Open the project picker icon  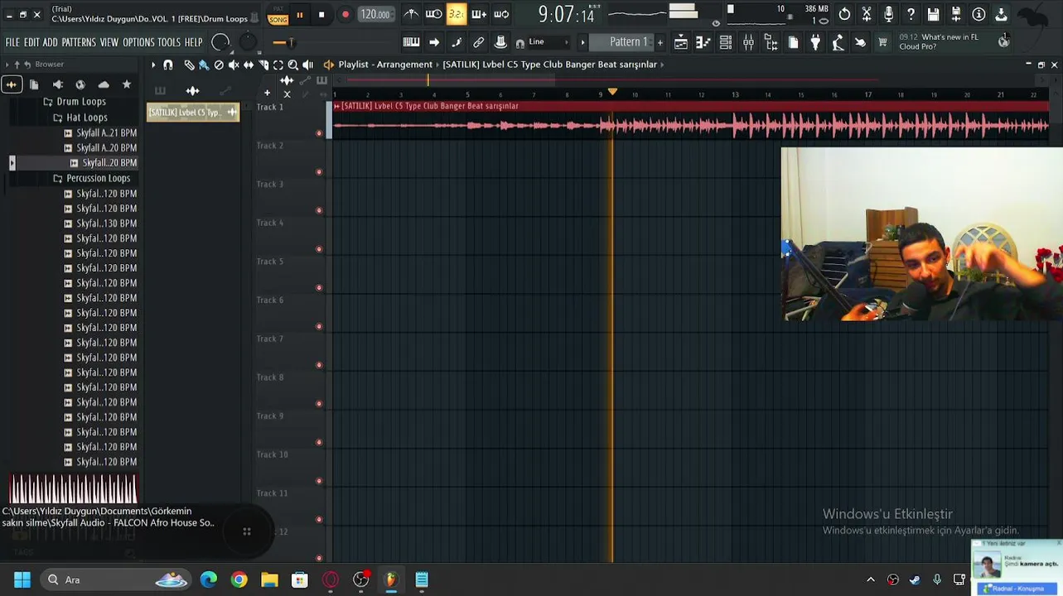(x=793, y=42)
